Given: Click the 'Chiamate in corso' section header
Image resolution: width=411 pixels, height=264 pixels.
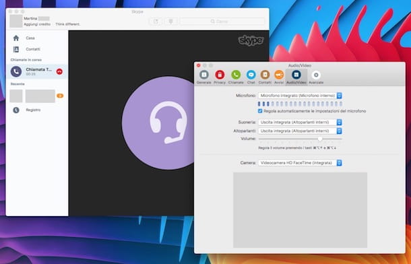Looking at the screenshot, I should pos(26,60).
